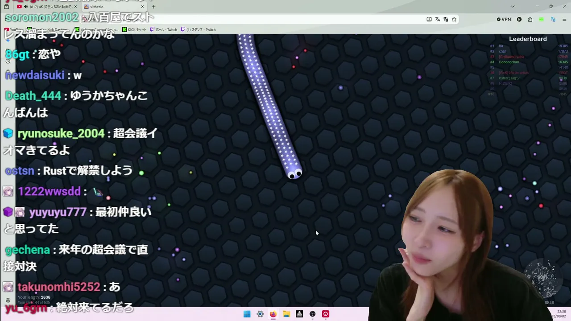Switch to the YouTube 4K BGM tab
The image size is (571, 321).
pos(46,7)
